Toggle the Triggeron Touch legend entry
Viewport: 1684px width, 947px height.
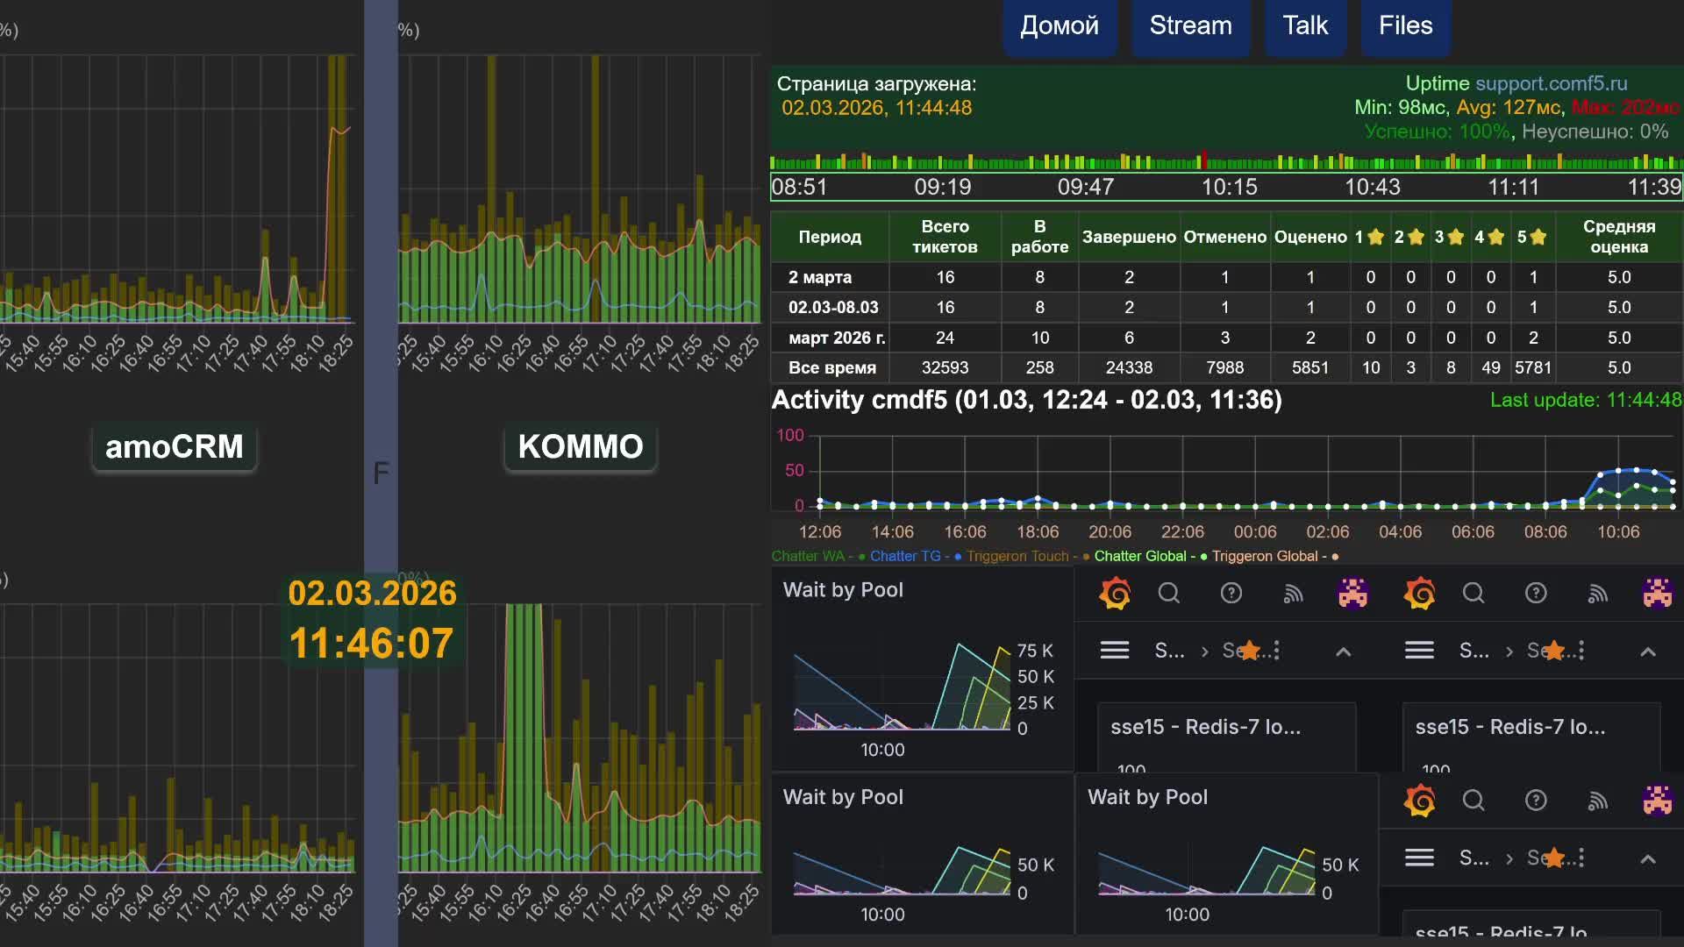click(1017, 556)
